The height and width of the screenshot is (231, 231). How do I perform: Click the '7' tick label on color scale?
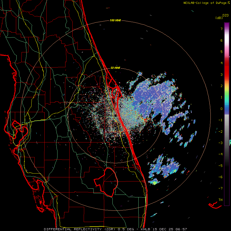[x=222, y=29]
